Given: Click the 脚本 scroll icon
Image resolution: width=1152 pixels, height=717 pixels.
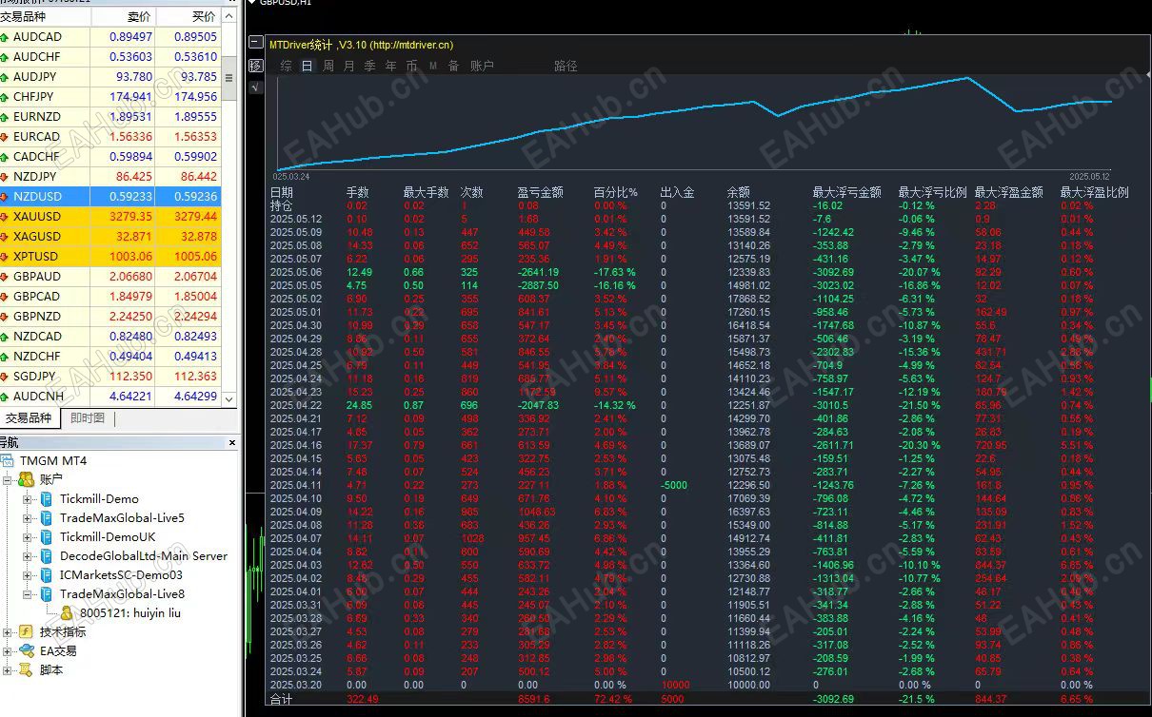Looking at the screenshot, I should pyautogui.click(x=26, y=670).
